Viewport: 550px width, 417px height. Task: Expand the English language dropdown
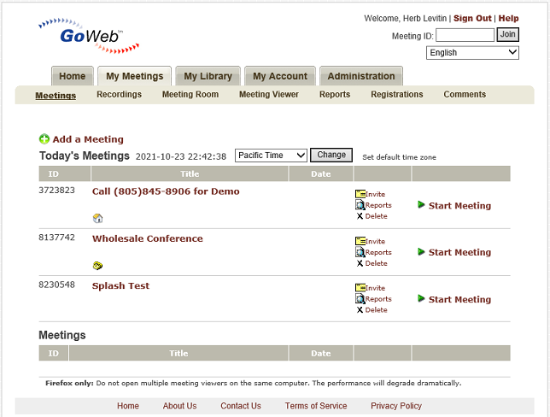pos(472,53)
